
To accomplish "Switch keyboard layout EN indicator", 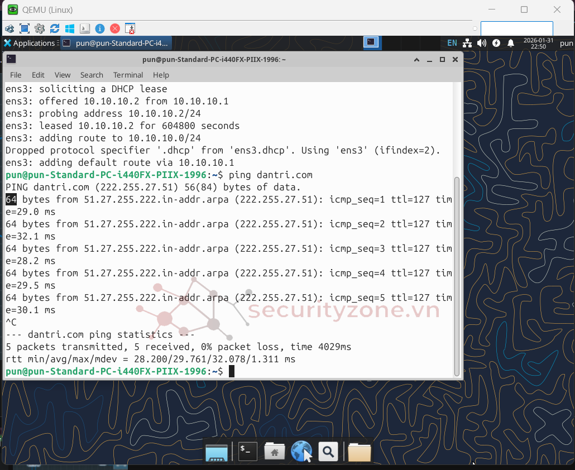I will [452, 43].
